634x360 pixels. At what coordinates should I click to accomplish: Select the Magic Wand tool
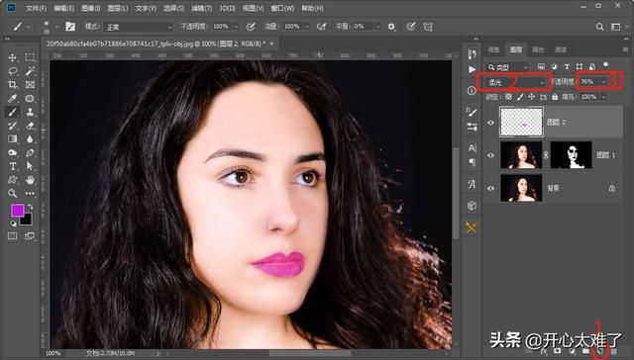pyautogui.click(x=30, y=71)
